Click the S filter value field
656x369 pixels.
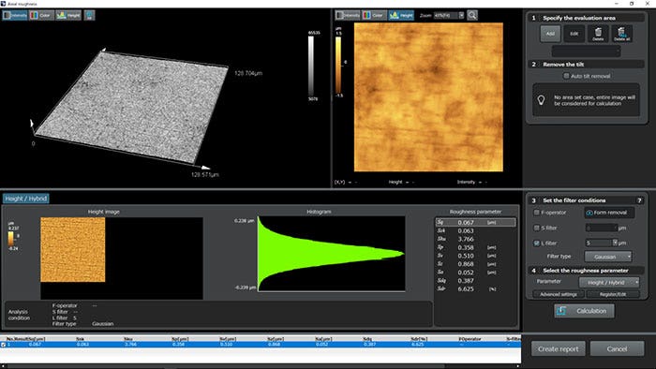(x=602, y=228)
